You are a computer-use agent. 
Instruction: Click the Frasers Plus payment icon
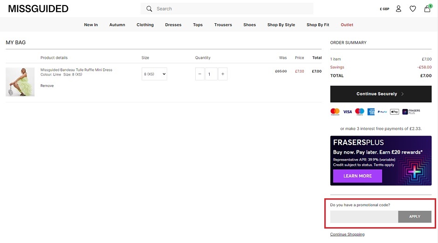coord(411,112)
